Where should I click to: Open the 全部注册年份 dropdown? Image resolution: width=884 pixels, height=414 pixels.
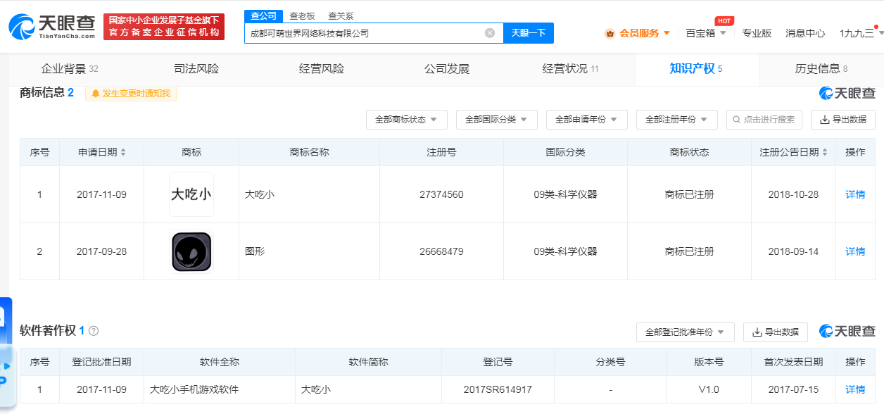pyautogui.click(x=677, y=120)
